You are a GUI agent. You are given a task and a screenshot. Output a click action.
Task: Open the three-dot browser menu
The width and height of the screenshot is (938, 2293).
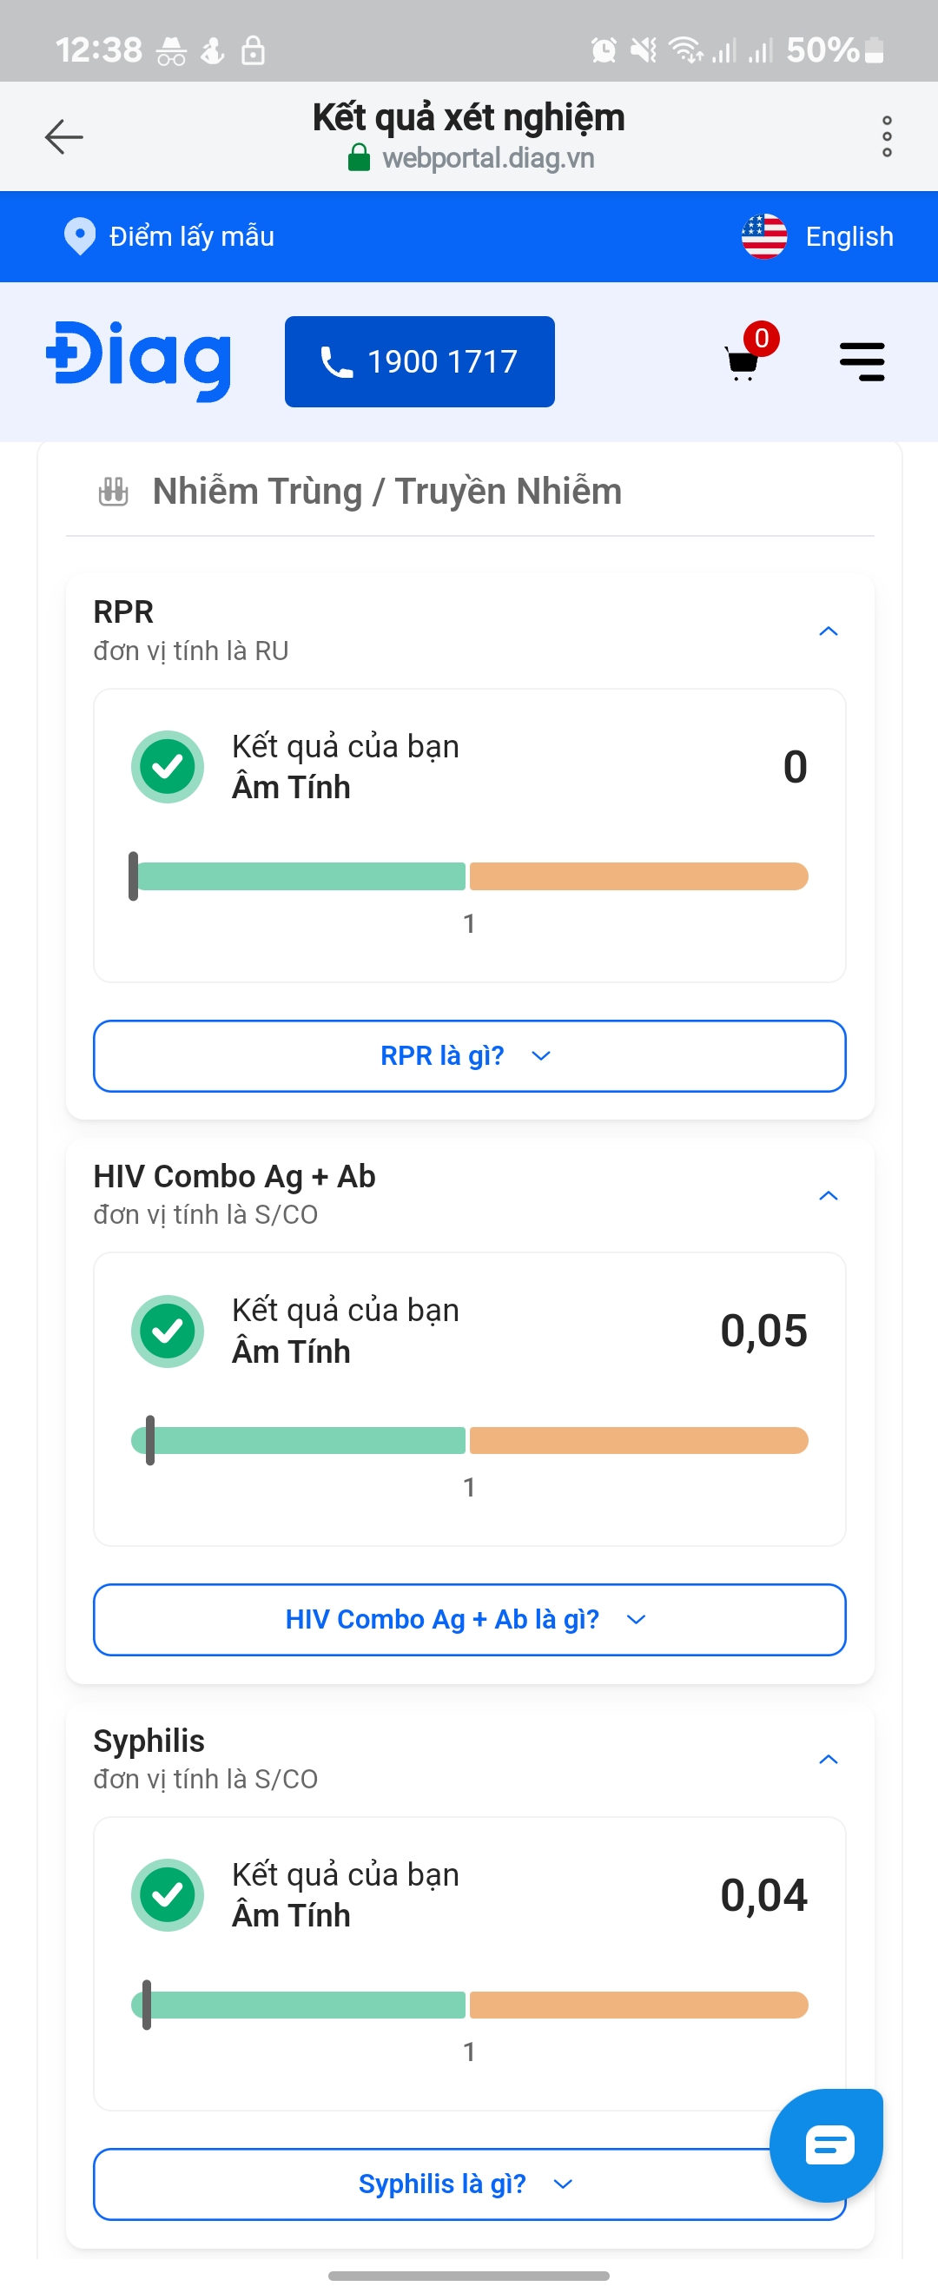point(887,136)
